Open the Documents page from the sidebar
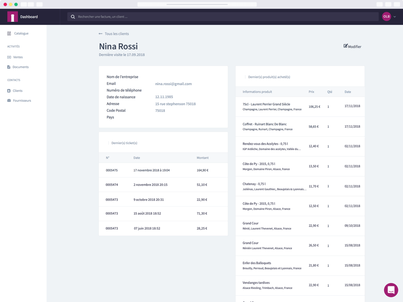Screen dimensions: 403x302 [x=19, y=67]
